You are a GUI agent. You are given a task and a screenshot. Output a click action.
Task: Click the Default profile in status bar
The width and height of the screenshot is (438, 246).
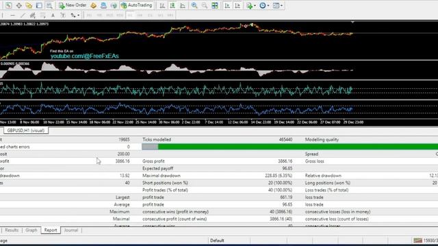click(x=217, y=241)
